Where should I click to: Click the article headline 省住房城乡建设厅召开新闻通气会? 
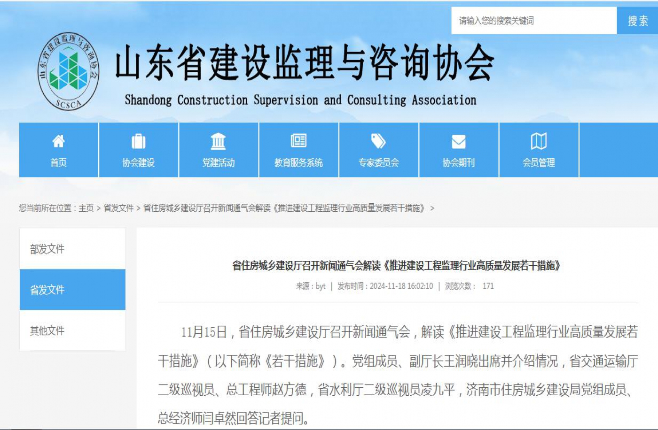[397, 266]
